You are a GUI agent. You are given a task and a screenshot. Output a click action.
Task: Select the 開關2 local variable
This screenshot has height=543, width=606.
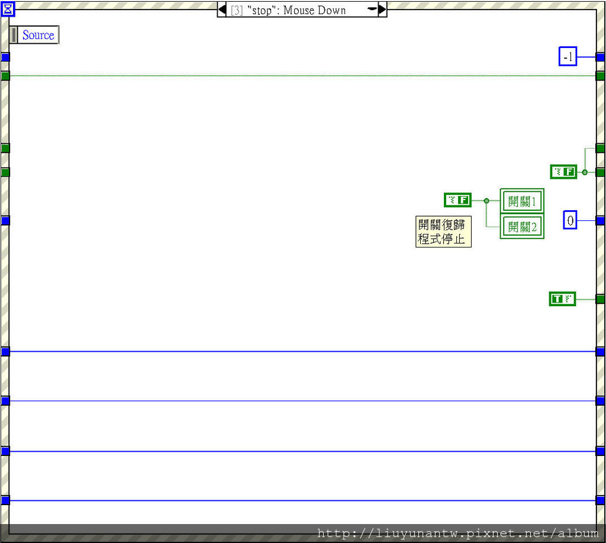pos(522,226)
